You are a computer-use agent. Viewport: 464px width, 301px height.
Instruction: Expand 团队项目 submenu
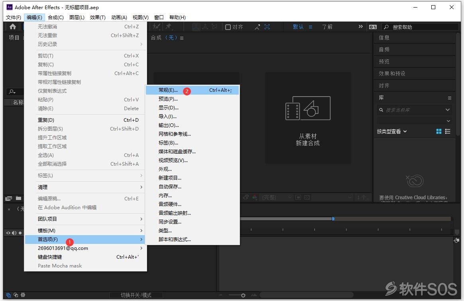pos(85,219)
